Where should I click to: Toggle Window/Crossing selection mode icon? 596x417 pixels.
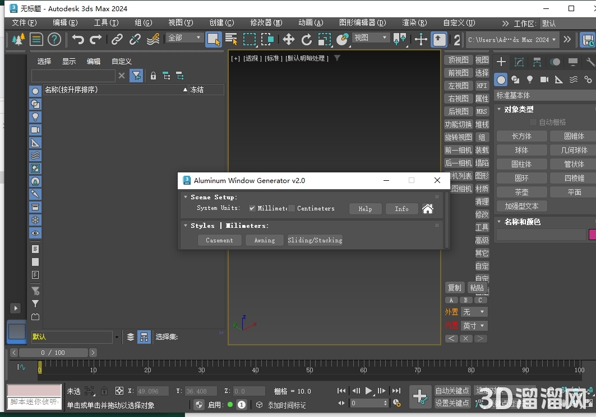pos(267,39)
